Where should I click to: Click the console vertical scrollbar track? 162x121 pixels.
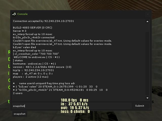[x=147, y=64]
